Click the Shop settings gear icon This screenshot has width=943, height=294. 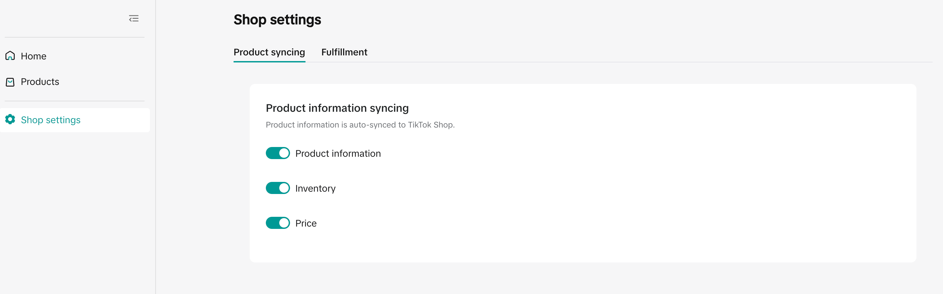tap(10, 119)
